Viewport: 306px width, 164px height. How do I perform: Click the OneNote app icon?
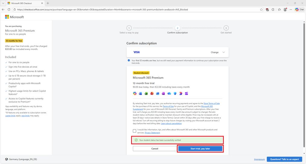[163, 94]
